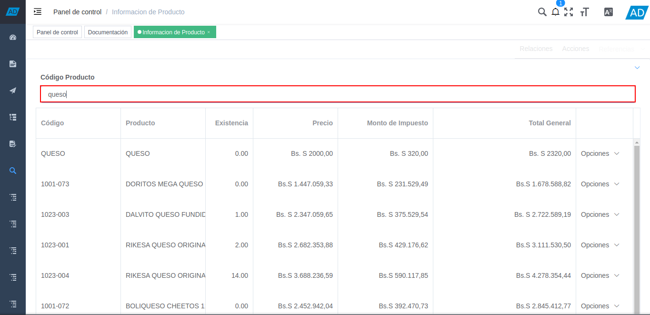Open the document page icon in sidebar
This screenshot has width=650, height=315.
13,64
